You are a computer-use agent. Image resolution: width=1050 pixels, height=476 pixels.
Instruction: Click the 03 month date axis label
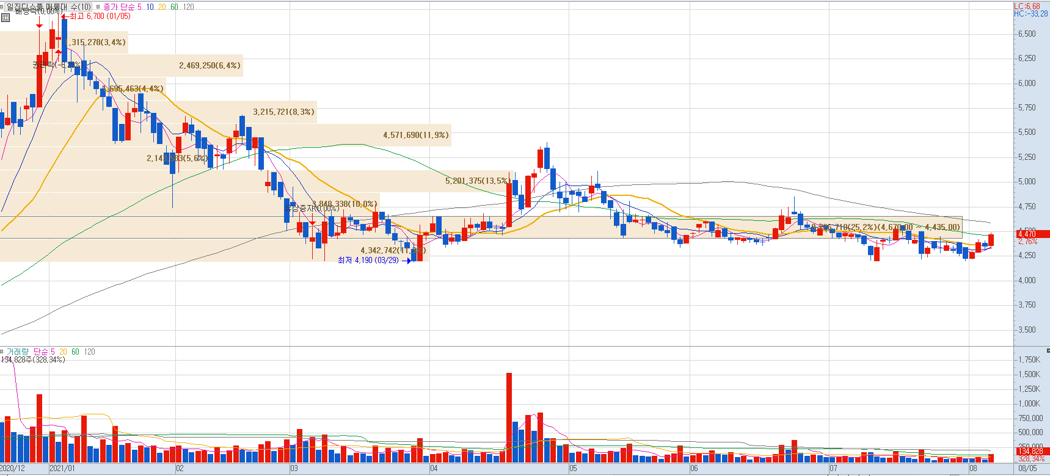tap(294, 469)
